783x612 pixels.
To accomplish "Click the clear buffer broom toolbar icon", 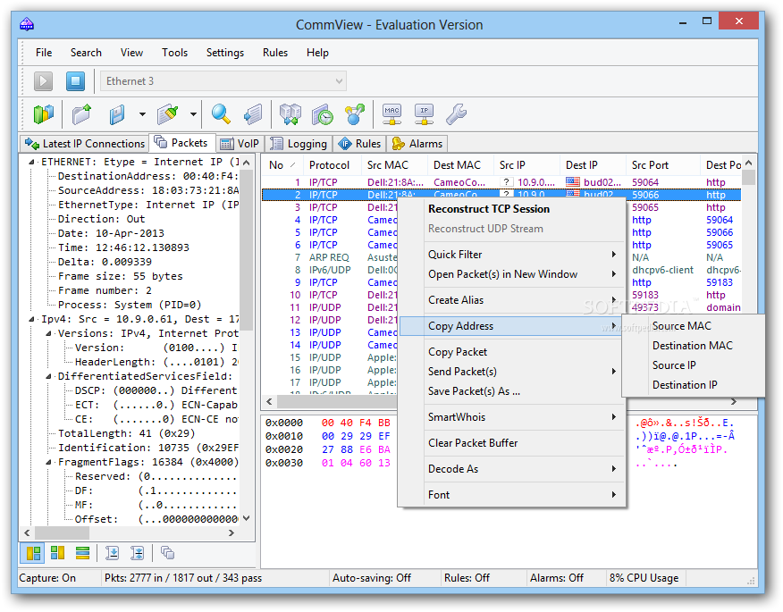I will [x=168, y=114].
